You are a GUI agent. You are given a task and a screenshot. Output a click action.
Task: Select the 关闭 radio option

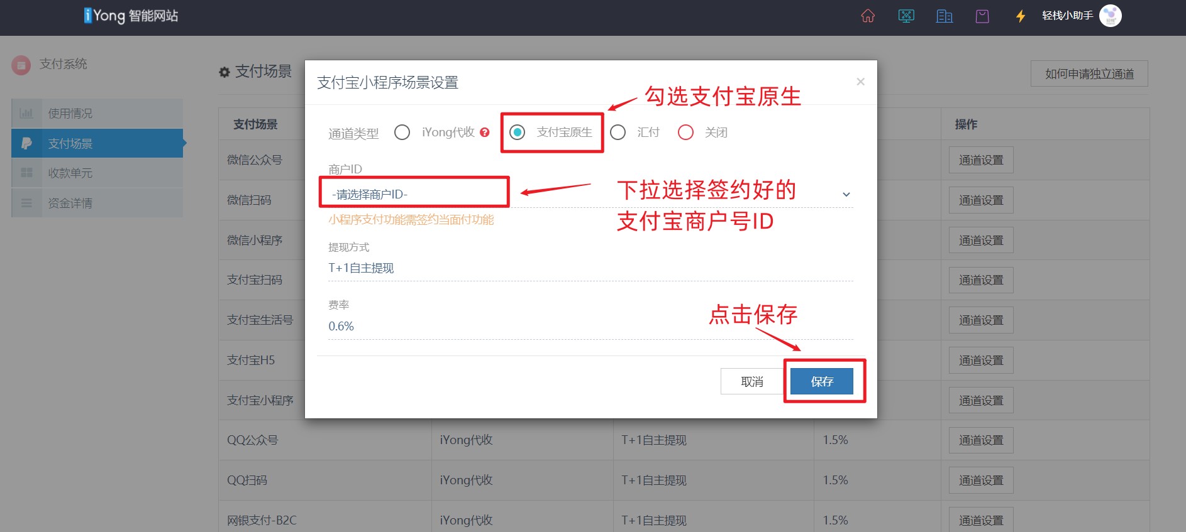click(x=685, y=133)
